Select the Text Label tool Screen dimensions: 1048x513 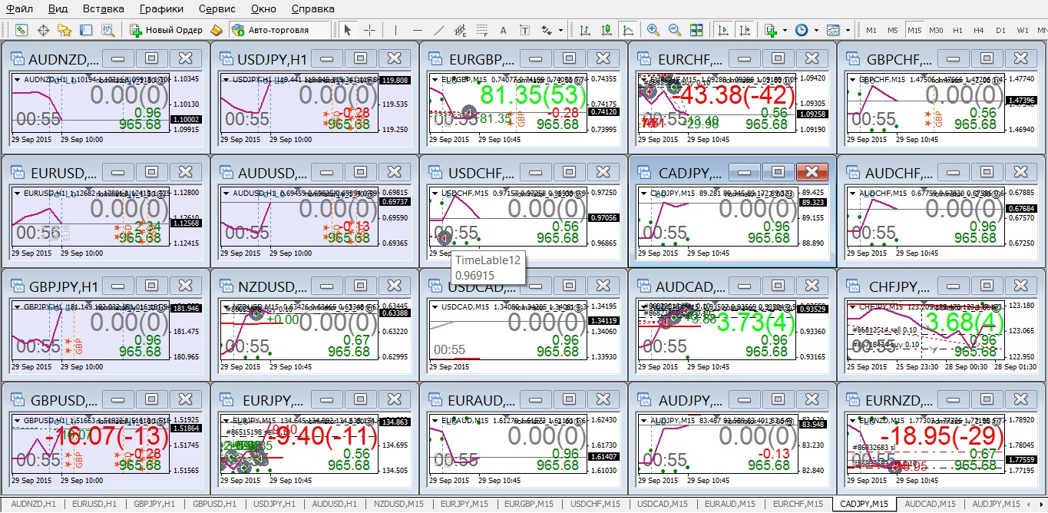tap(525, 30)
